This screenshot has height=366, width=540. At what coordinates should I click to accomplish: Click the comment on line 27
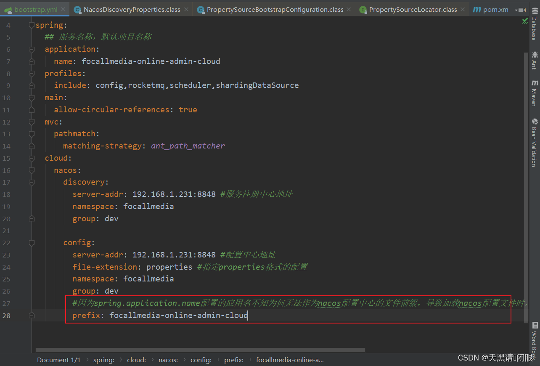point(299,303)
